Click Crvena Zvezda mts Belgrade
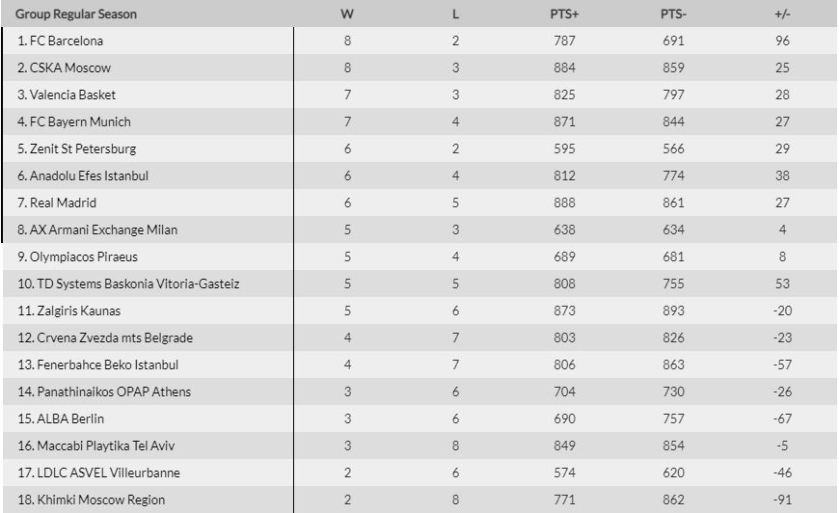839x513 pixels. [x=115, y=338]
